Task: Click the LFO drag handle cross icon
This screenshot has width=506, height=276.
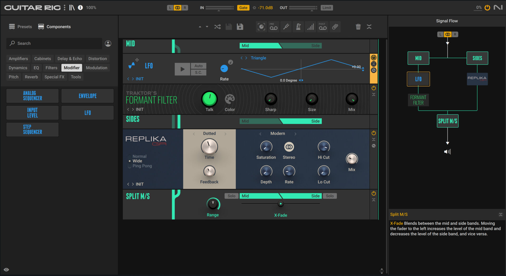Action: pos(137,60)
